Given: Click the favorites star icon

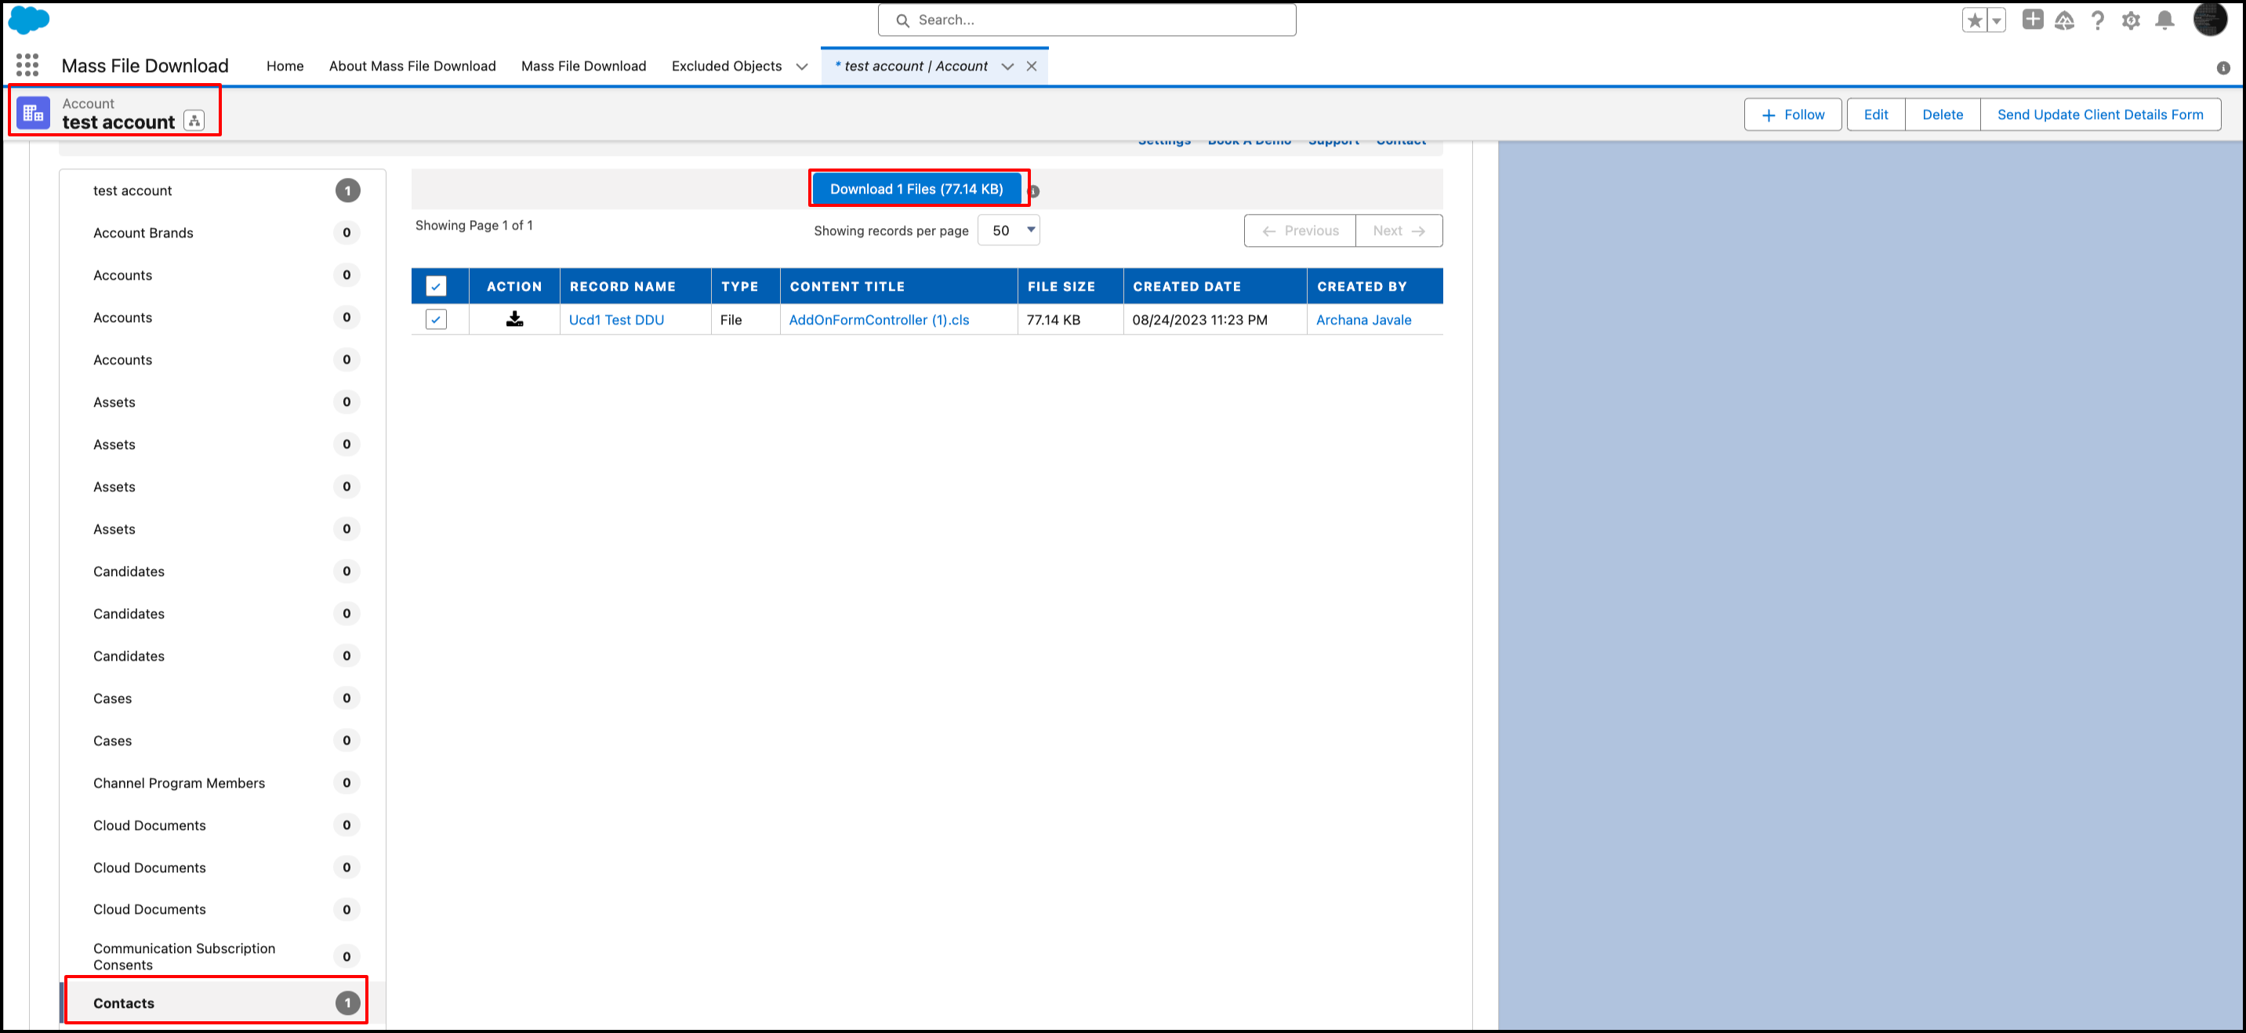Looking at the screenshot, I should click(1974, 21).
